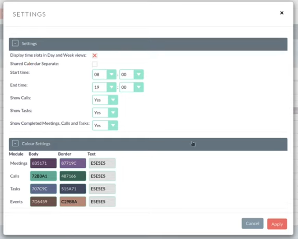Pick Calls border colour 487166

click(73, 176)
